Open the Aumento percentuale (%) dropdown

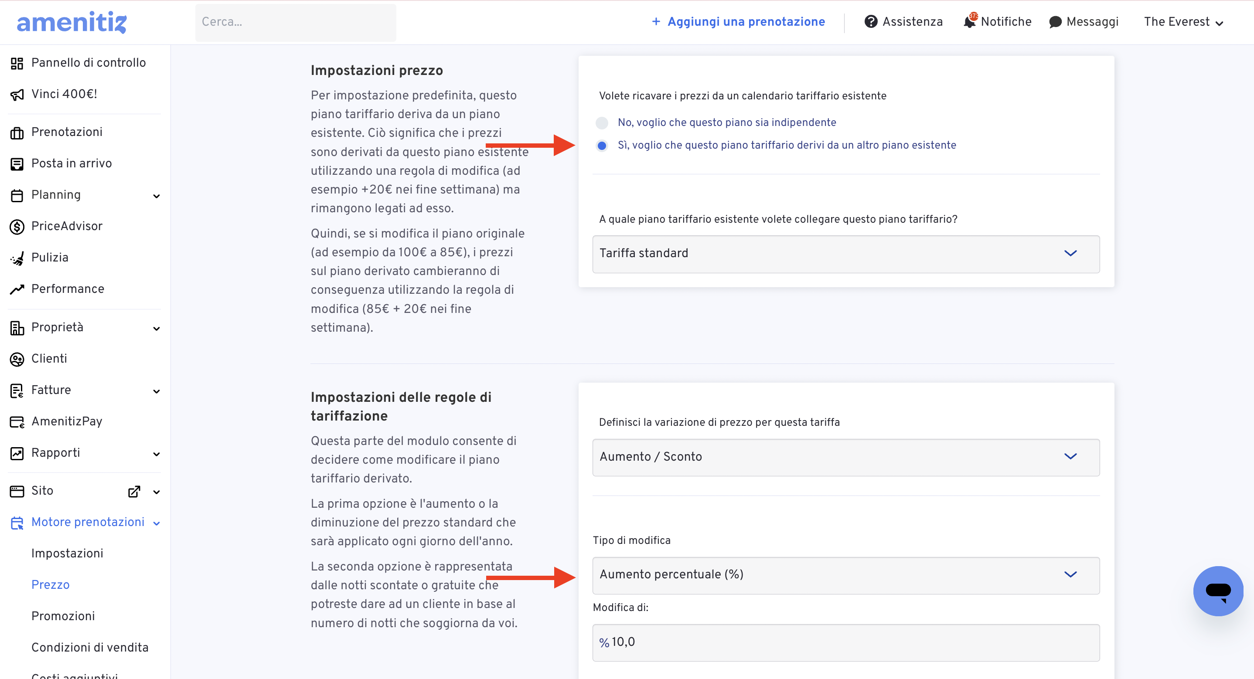point(845,575)
